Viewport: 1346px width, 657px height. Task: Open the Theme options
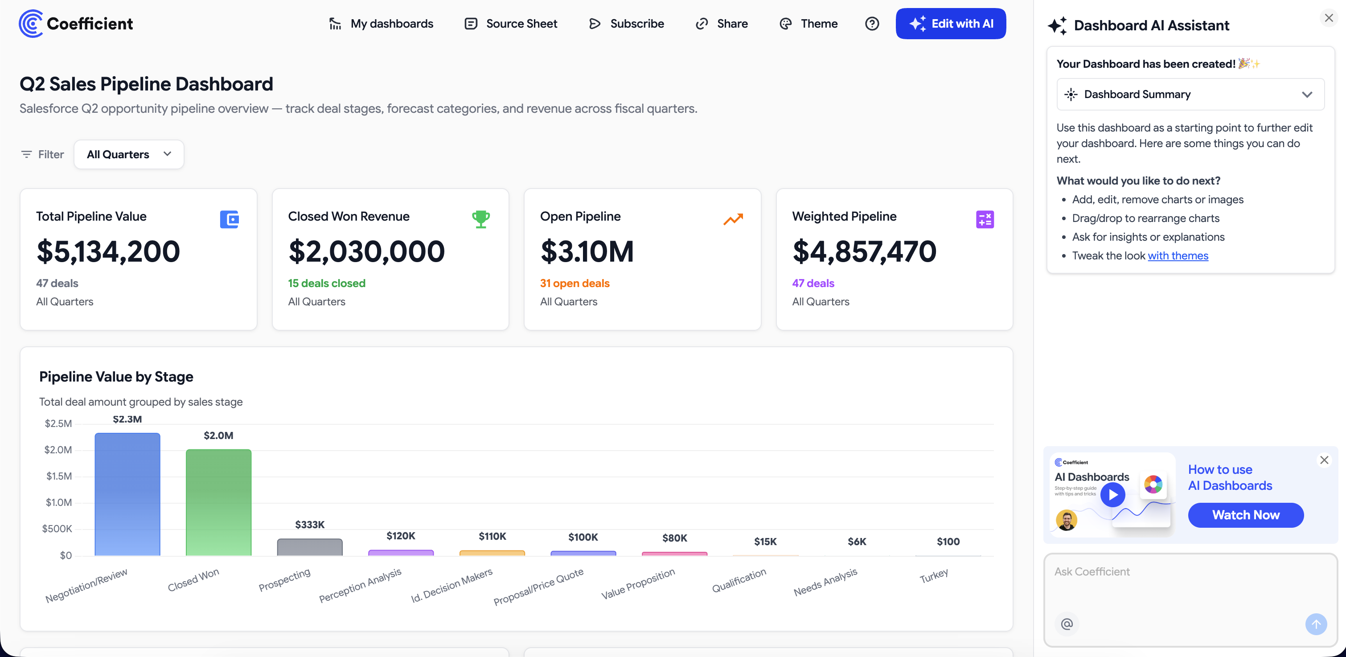(808, 24)
